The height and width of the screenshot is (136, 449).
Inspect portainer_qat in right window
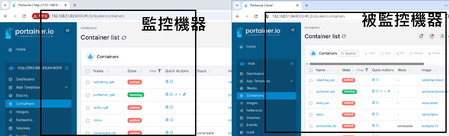[x=377, y=91]
